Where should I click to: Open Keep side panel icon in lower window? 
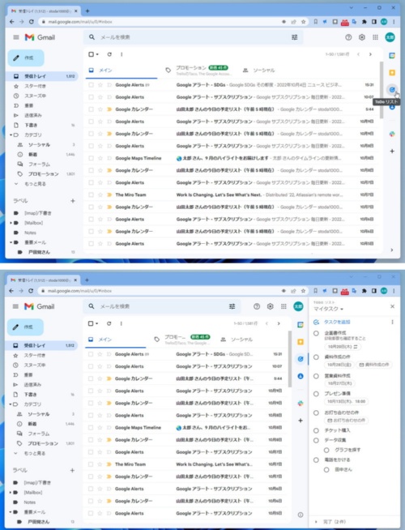(x=301, y=342)
